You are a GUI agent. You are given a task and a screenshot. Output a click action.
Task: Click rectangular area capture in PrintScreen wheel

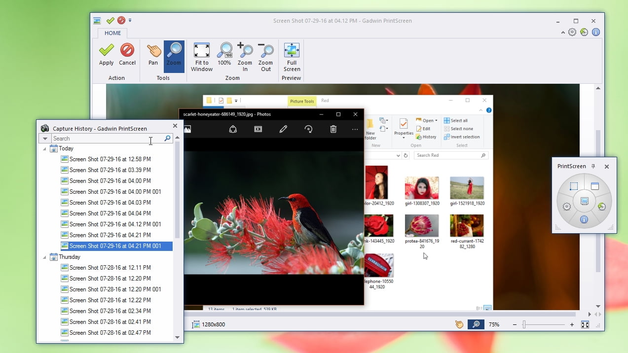574,186
